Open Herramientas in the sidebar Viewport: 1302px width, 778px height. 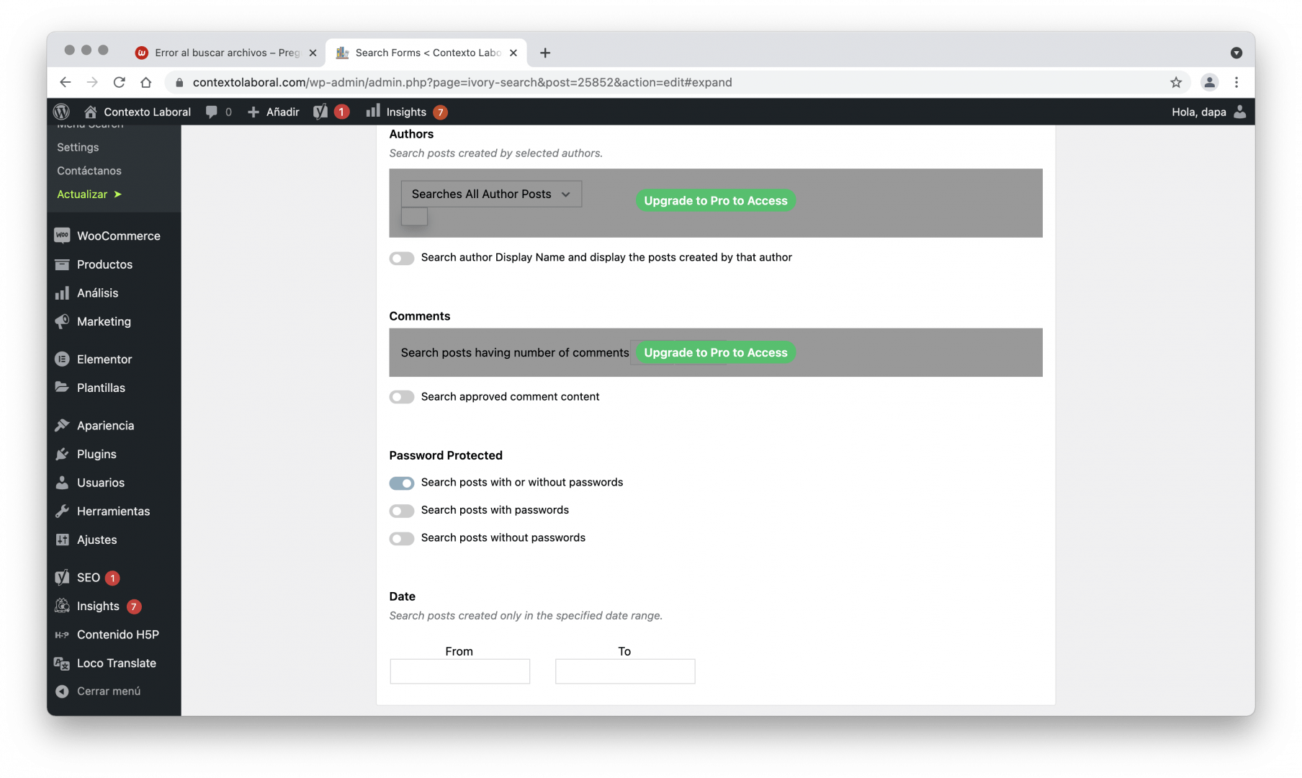pyautogui.click(x=114, y=511)
